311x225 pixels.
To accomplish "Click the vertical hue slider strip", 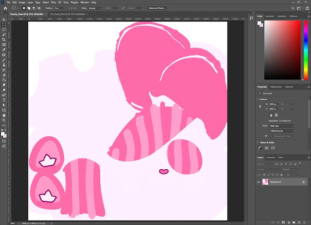I will pos(306,50).
